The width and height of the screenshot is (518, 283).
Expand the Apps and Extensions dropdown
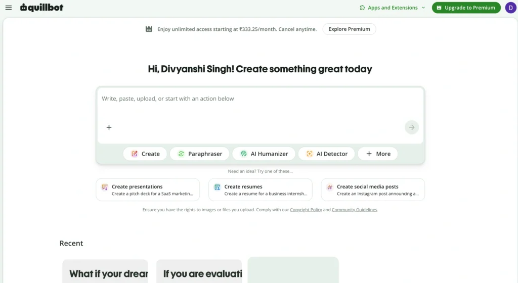423,8
